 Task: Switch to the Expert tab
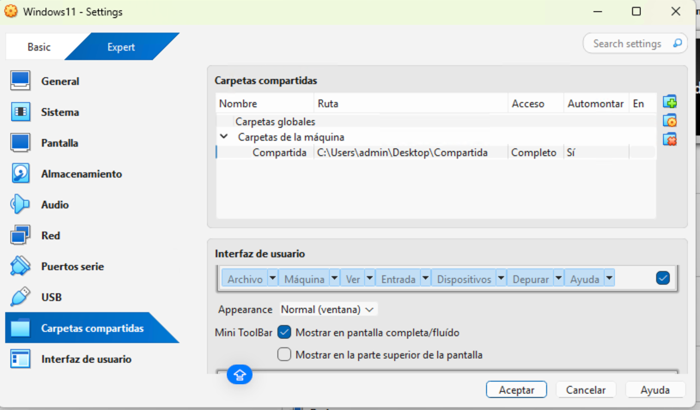click(121, 47)
